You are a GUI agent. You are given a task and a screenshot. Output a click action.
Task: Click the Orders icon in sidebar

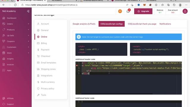point(4,24)
